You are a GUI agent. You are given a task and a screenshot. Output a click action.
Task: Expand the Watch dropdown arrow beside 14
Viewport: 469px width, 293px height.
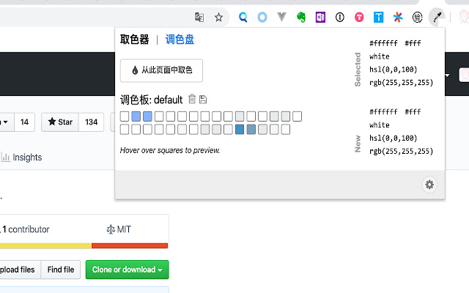click(x=6, y=122)
